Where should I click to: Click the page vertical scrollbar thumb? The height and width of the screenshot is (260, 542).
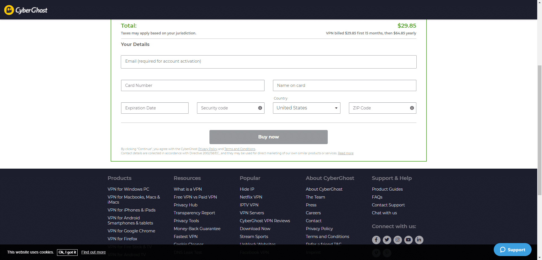pyautogui.click(x=539, y=130)
